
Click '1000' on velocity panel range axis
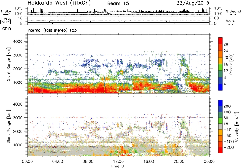[18, 145]
